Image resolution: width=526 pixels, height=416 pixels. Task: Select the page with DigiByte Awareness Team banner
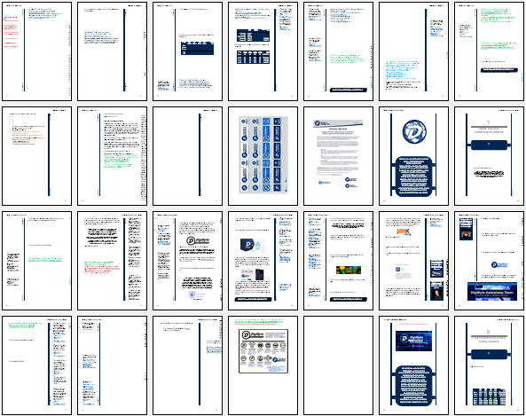(489, 261)
